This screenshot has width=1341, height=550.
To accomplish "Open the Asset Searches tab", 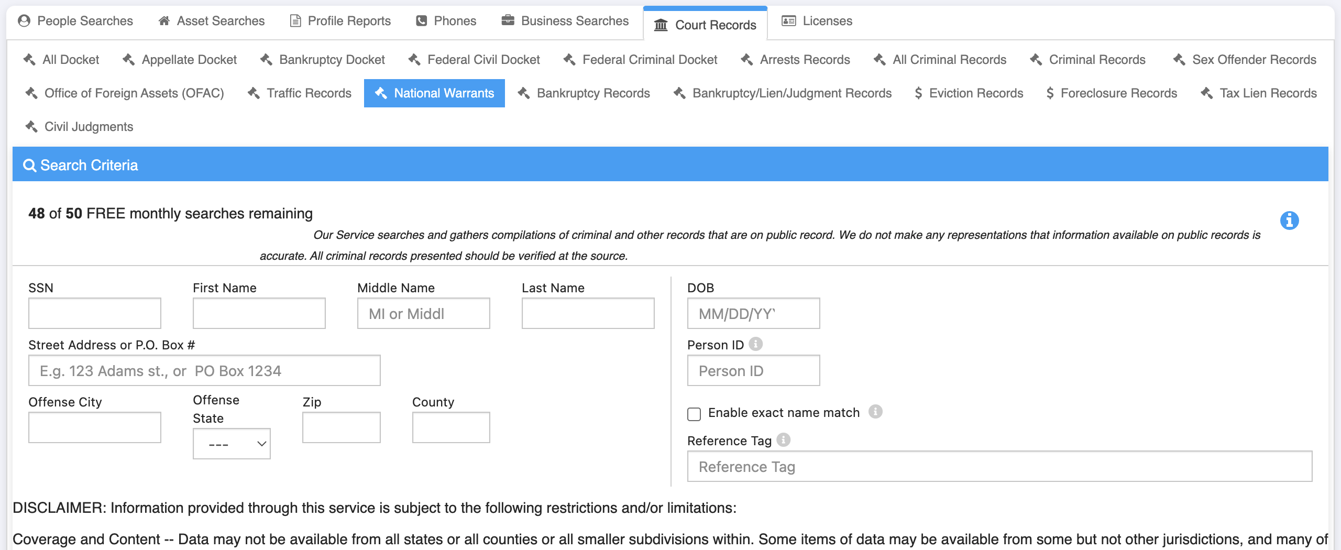I will [212, 21].
